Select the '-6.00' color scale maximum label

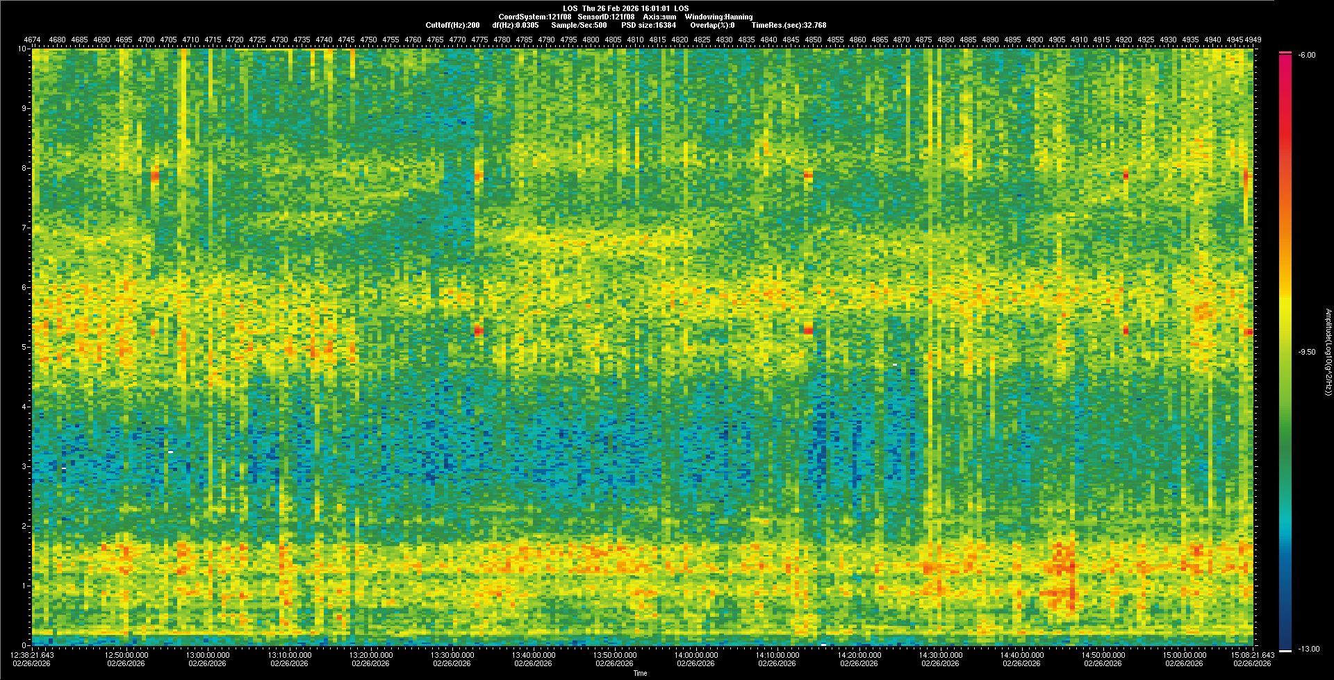coord(1306,55)
